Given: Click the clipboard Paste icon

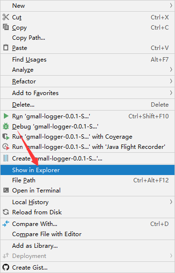Looking at the screenshot, I should pyautogui.click(x=6, y=48).
